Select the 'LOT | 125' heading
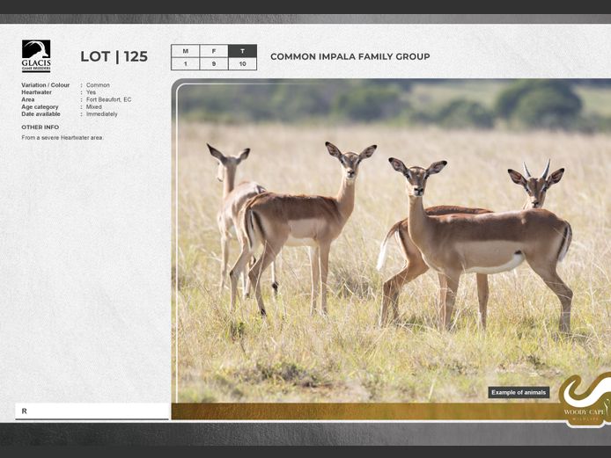 (x=114, y=57)
